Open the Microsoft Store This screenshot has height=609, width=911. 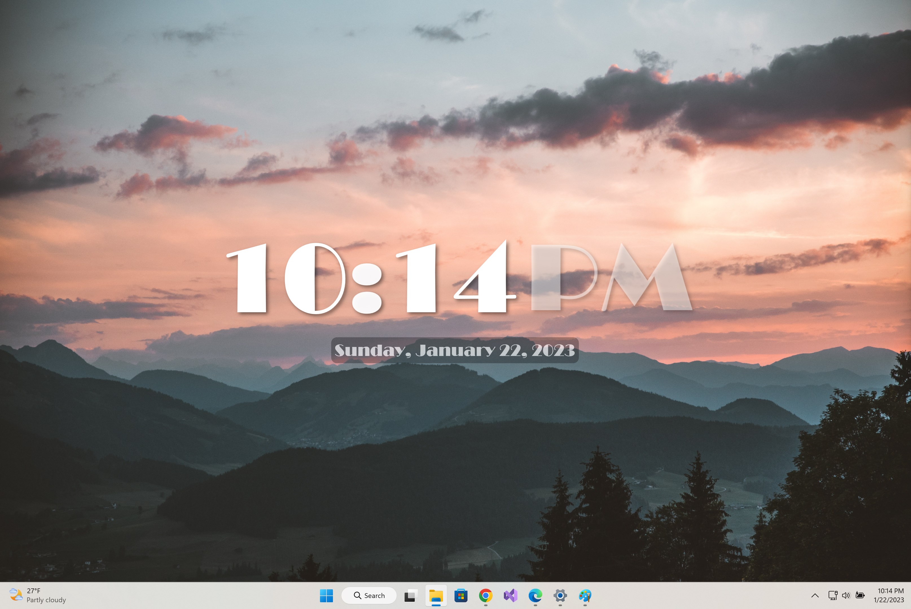pyautogui.click(x=461, y=595)
